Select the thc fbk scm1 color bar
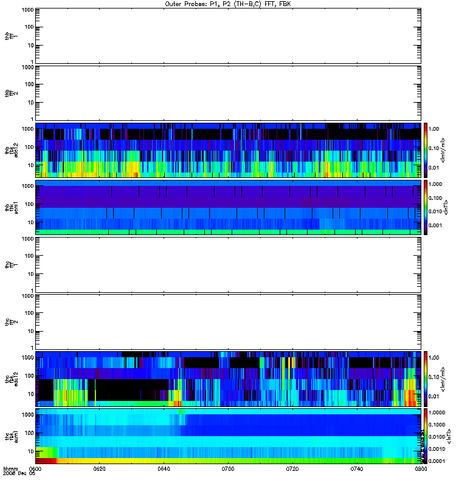The image size is (456, 486). tap(426, 436)
